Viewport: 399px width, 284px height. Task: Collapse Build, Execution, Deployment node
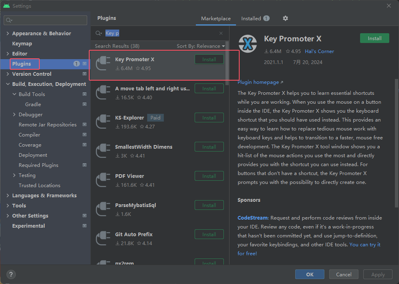(8, 84)
